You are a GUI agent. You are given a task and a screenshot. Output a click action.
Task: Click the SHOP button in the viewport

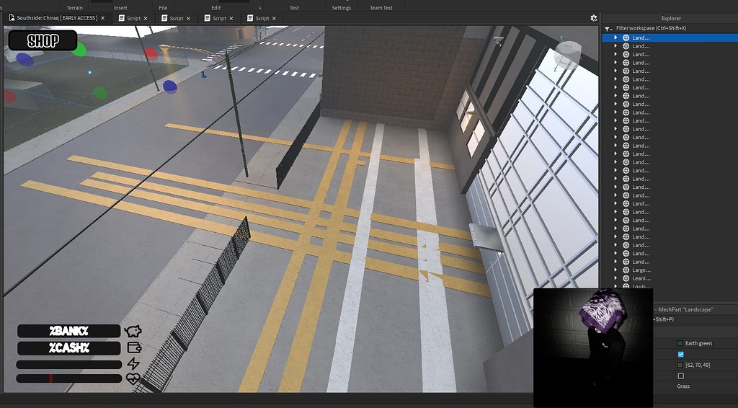(x=43, y=40)
